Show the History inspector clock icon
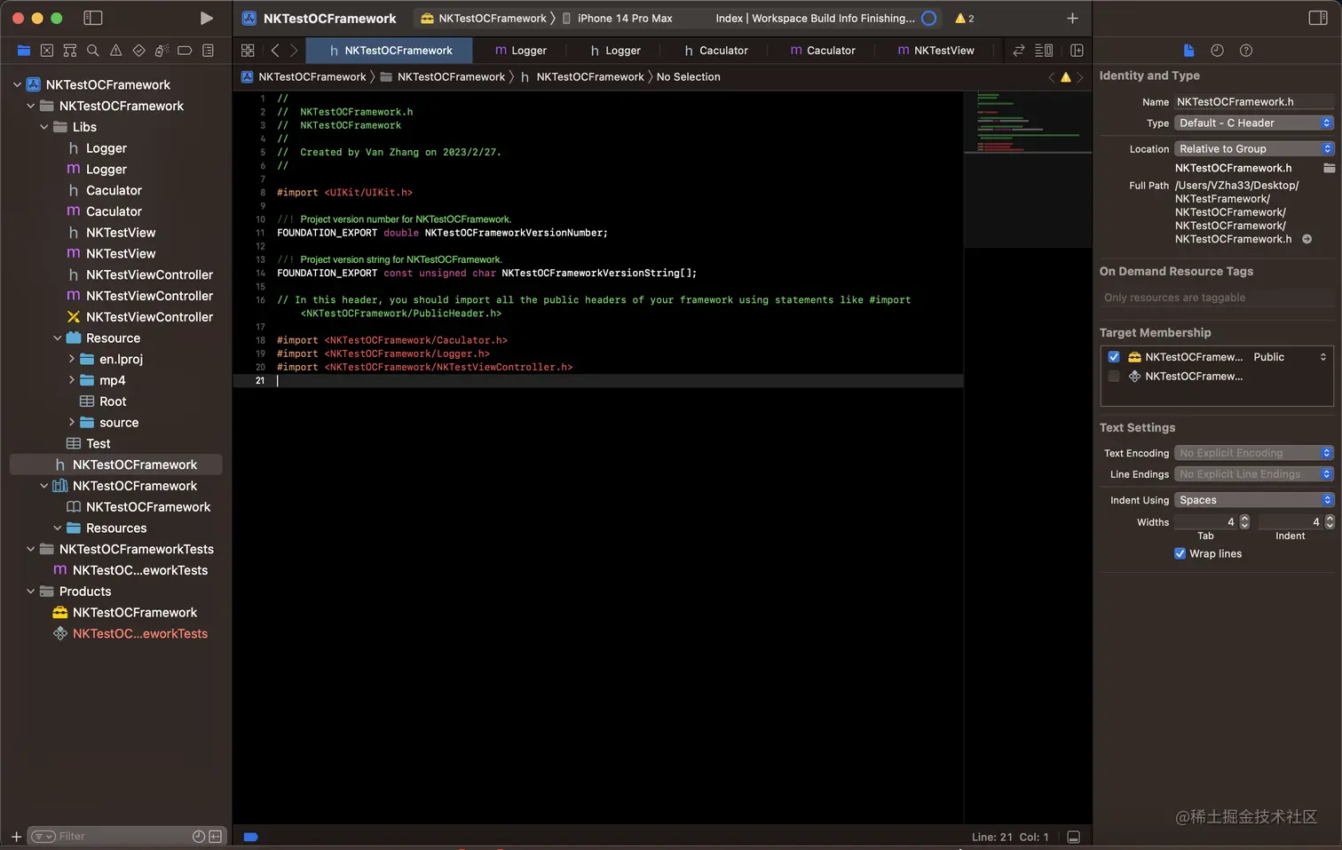This screenshot has height=850, width=1342. coord(1217,51)
